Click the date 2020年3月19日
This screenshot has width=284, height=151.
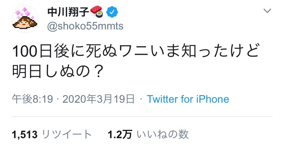coord(99,99)
